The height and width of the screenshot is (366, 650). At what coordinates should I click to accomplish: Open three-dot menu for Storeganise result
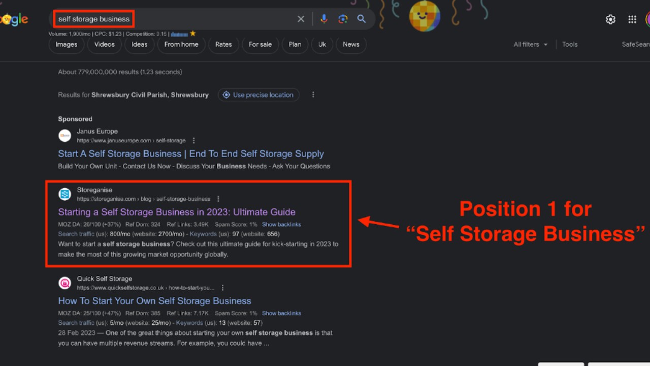(218, 199)
